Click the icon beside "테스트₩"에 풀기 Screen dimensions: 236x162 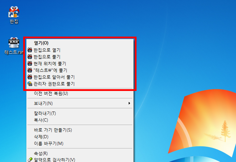pyautogui.click(x=30, y=70)
